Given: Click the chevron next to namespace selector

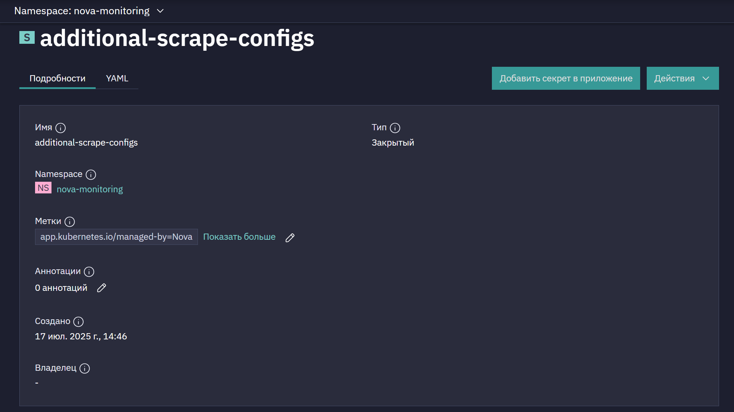Looking at the screenshot, I should coord(160,11).
